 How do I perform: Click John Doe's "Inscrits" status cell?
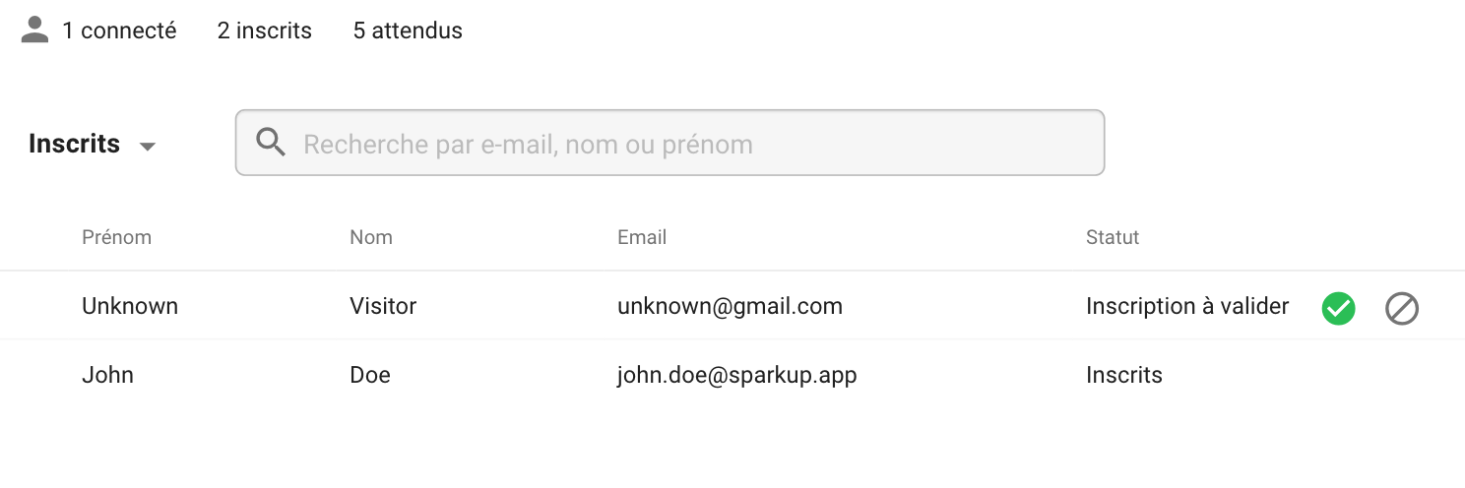tap(1124, 375)
